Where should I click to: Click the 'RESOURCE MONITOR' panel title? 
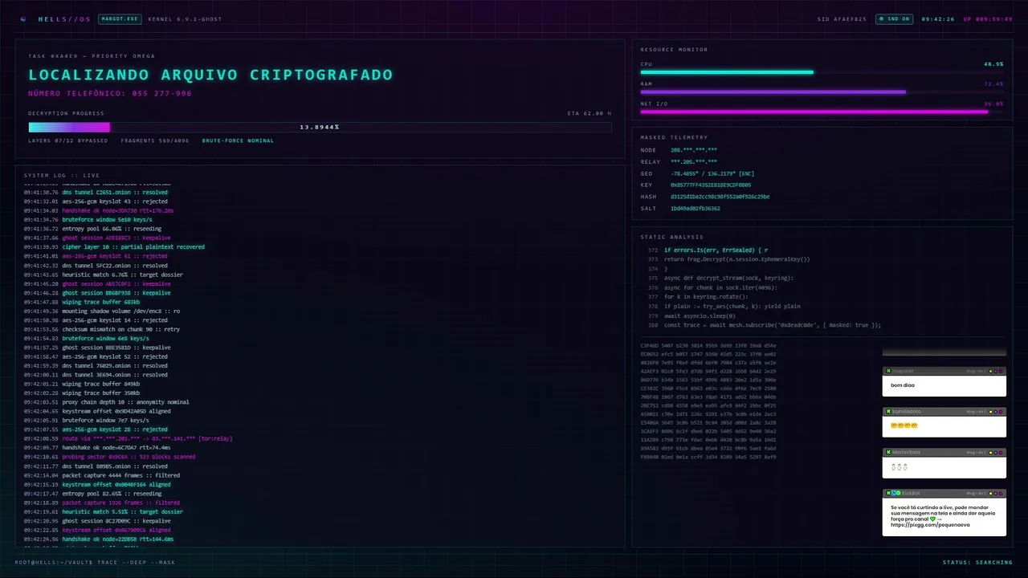point(674,50)
